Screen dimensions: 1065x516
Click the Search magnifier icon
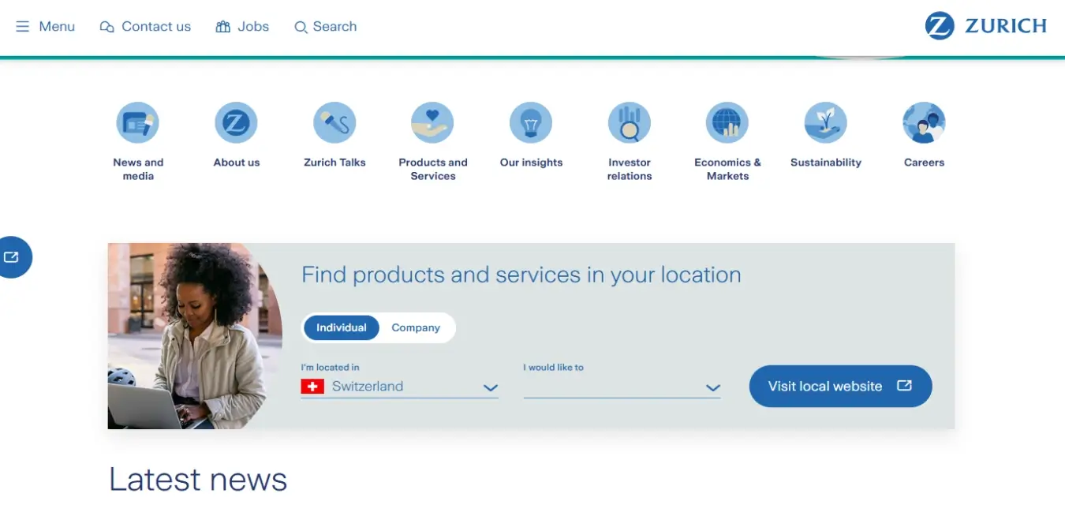coord(301,28)
